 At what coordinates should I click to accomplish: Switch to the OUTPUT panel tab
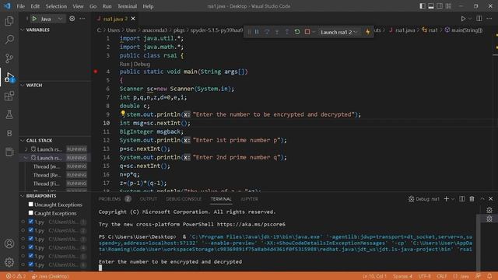coord(149,199)
